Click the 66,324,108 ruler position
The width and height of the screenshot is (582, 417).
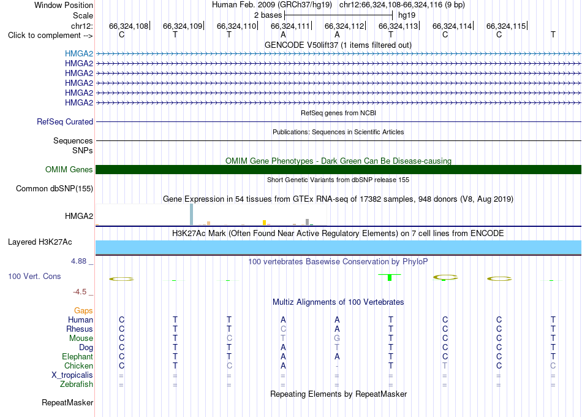tap(129, 26)
